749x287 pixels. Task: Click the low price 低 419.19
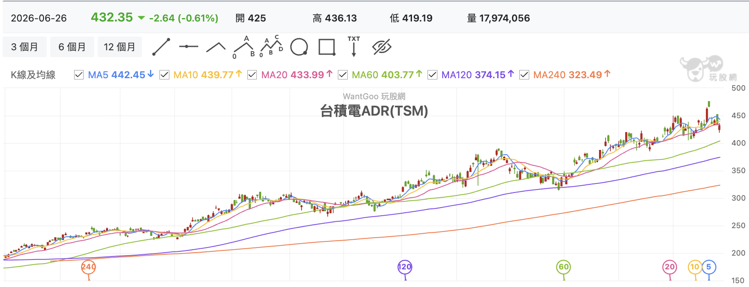[411, 18]
